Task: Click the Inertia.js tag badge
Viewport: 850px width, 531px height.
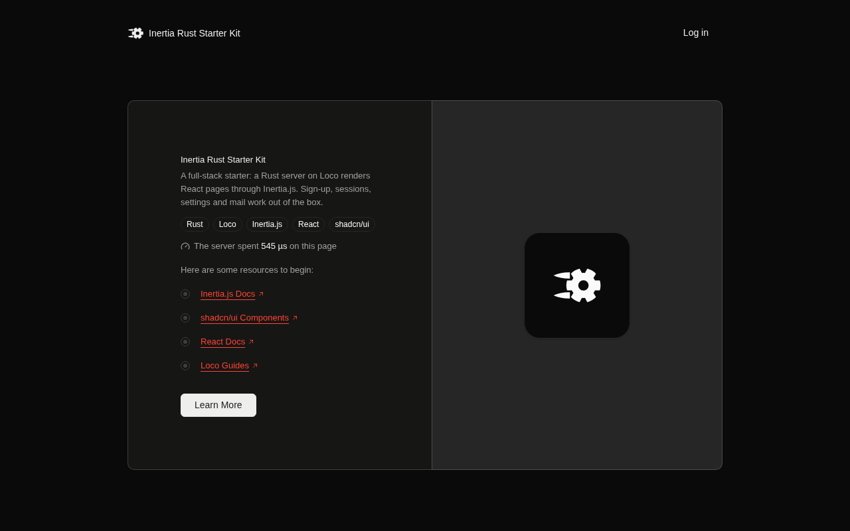Action: [x=267, y=224]
